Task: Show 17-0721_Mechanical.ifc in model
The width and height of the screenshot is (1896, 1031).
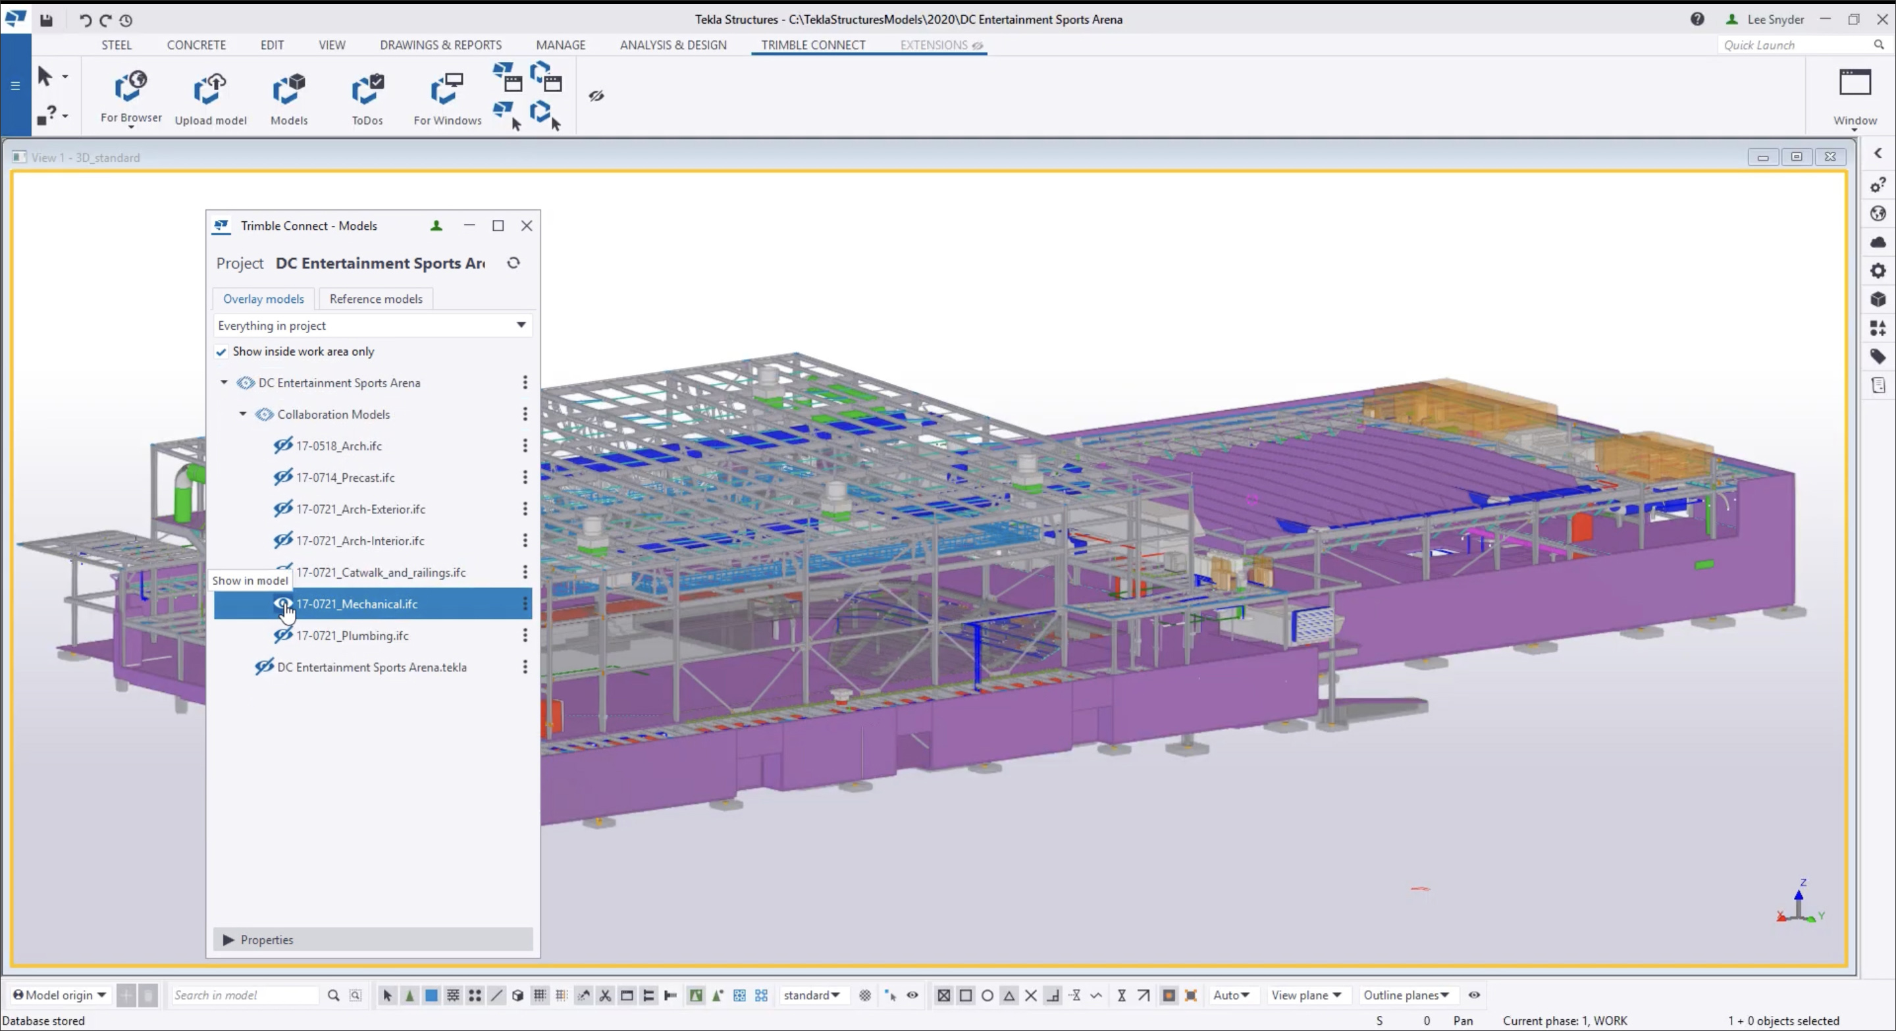Action: (x=283, y=604)
